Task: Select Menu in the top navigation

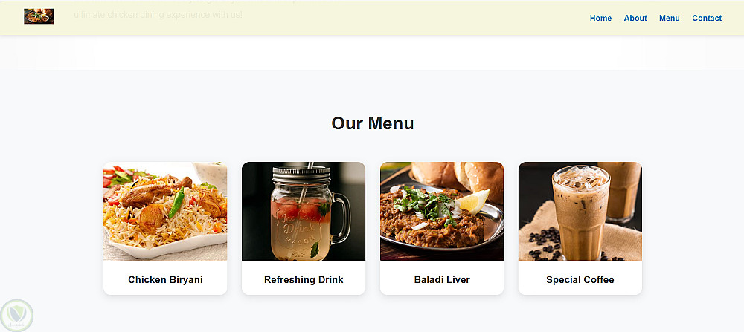Action: point(669,18)
